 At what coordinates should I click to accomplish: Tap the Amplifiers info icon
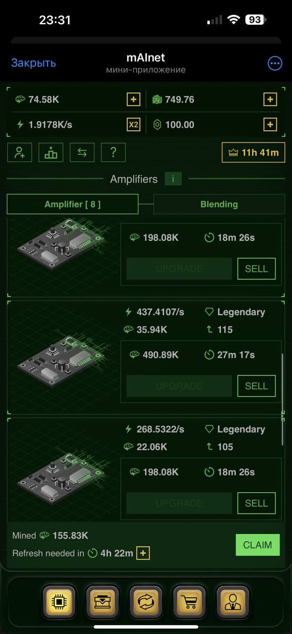tap(173, 179)
